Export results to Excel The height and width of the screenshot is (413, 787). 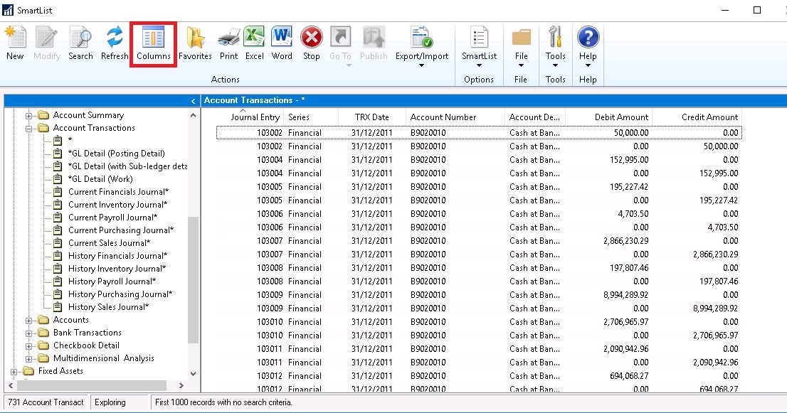click(x=254, y=43)
